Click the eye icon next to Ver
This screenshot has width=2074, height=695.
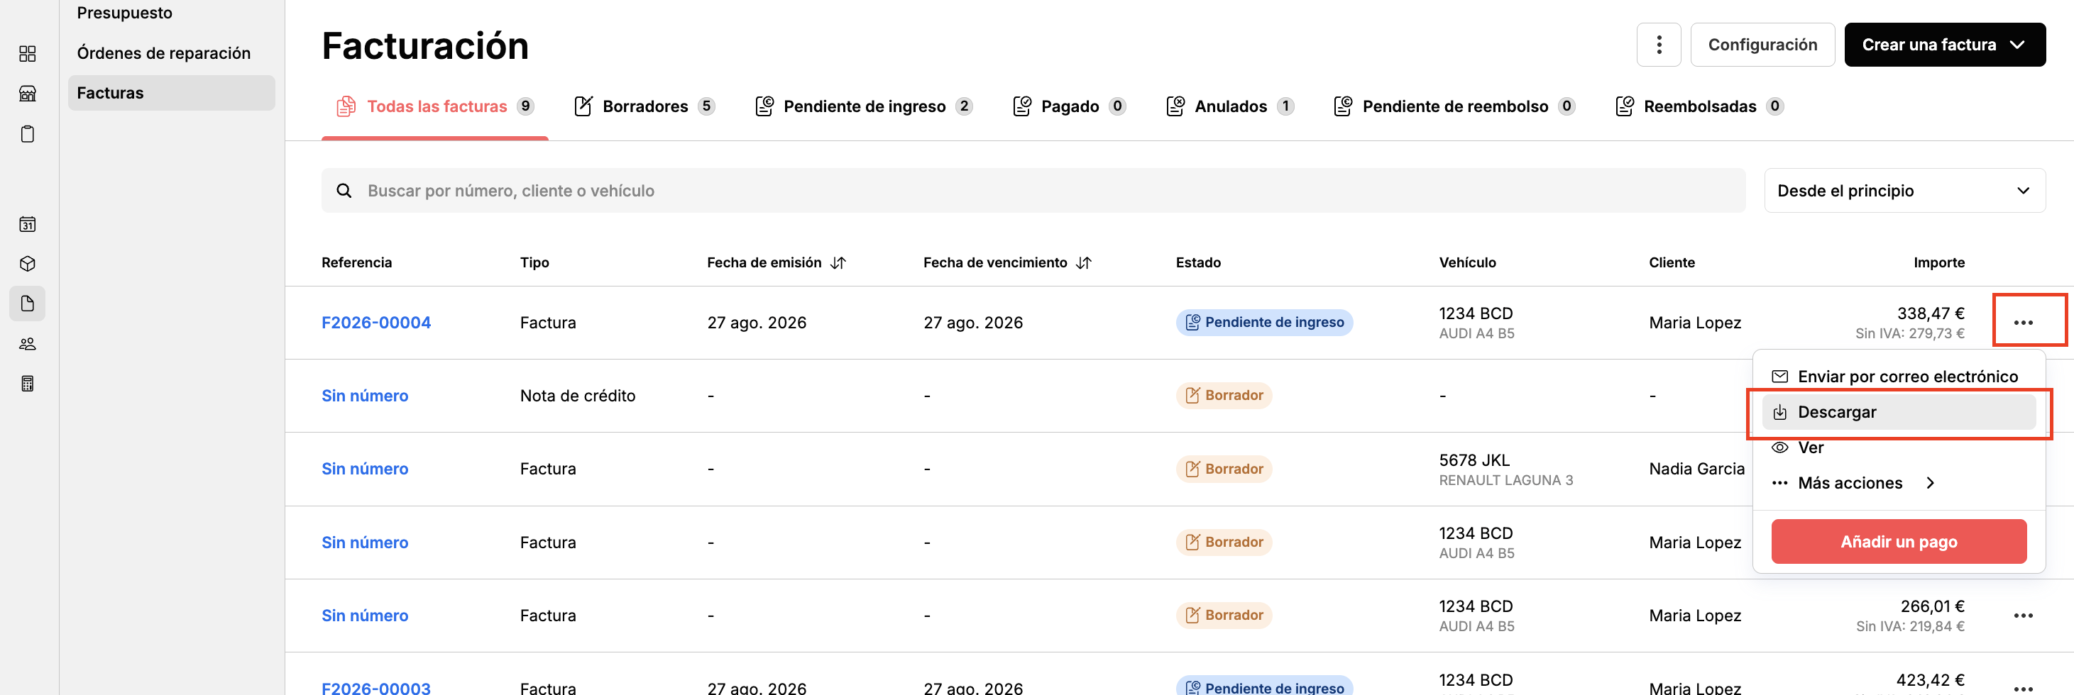pos(1780,447)
